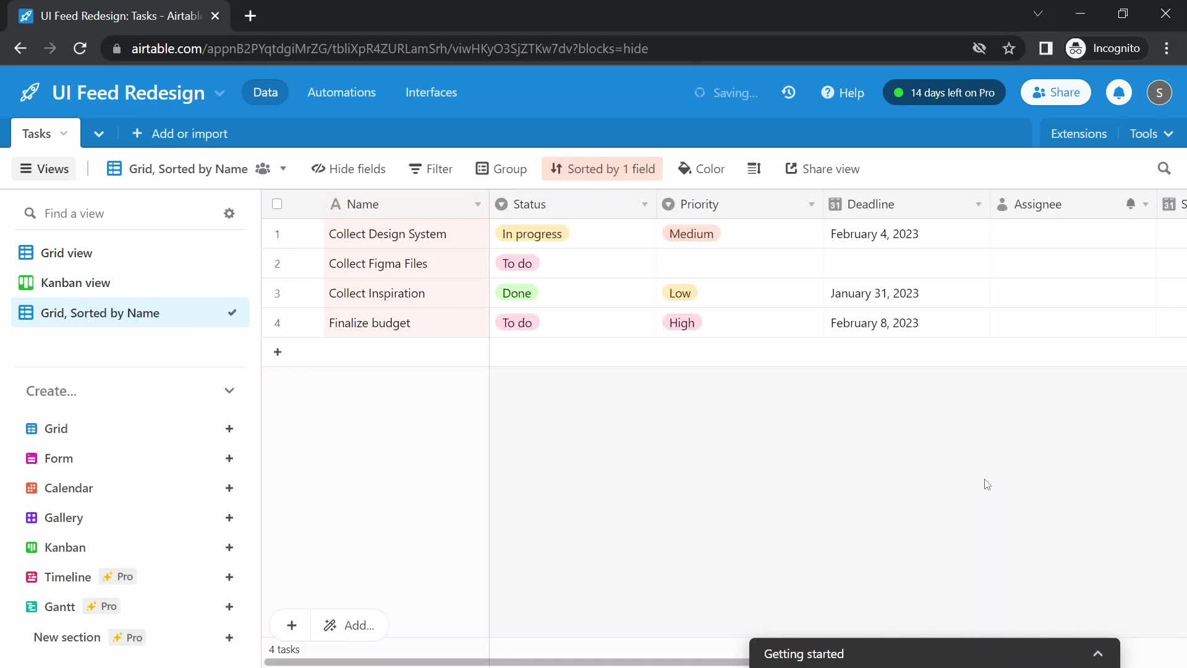This screenshot has width=1187, height=668.
Task: Click the Group icon in toolbar
Action: tap(501, 169)
